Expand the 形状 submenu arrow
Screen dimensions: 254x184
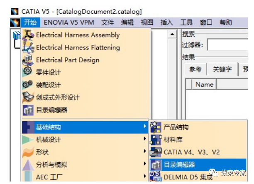point(145,151)
